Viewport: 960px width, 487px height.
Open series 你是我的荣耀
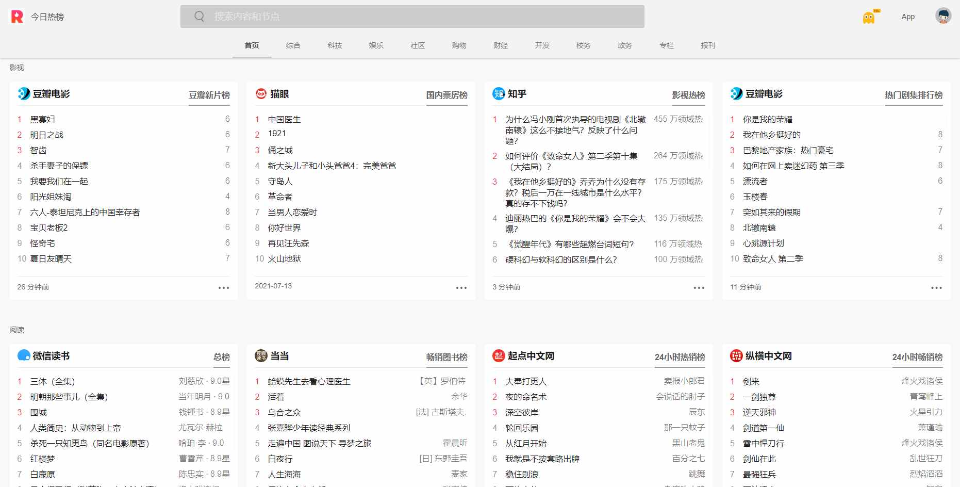pyautogui.click(x=767, y=119)
